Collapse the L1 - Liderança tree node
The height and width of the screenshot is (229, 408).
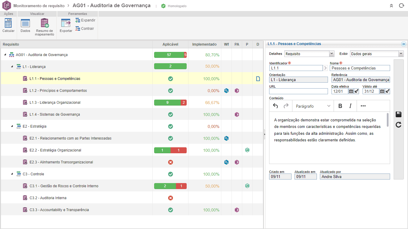click(x=12, y=66)
